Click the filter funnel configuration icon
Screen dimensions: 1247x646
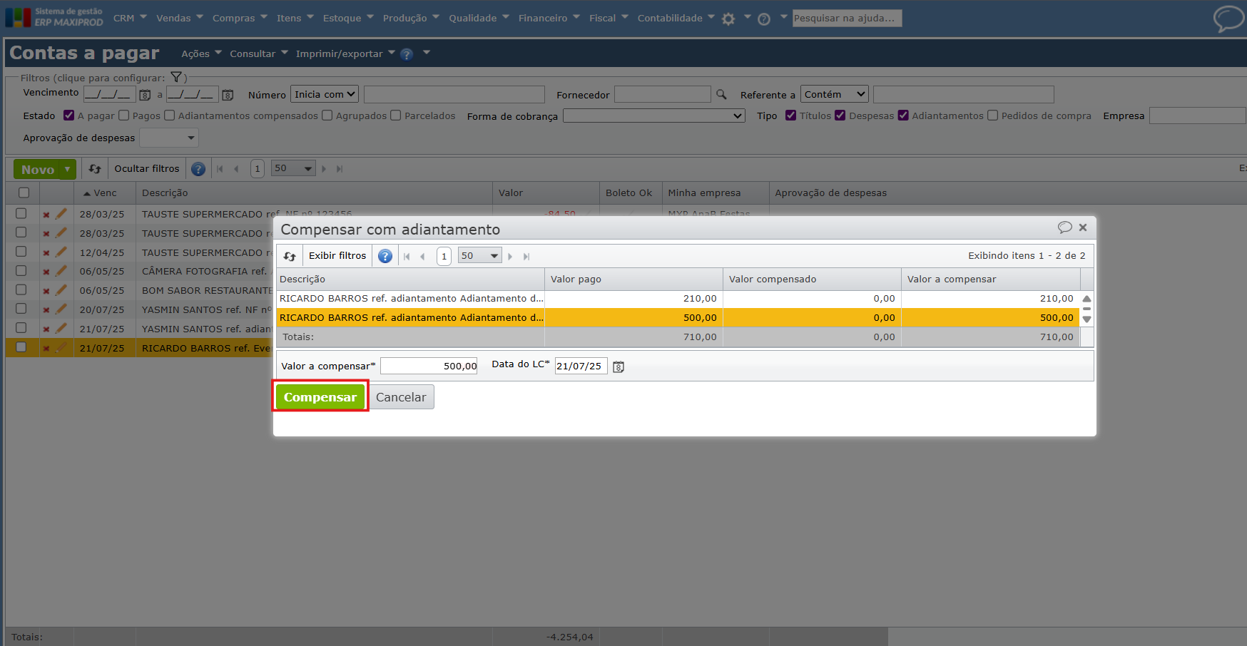pyautogui.click(x=176, y=77)
